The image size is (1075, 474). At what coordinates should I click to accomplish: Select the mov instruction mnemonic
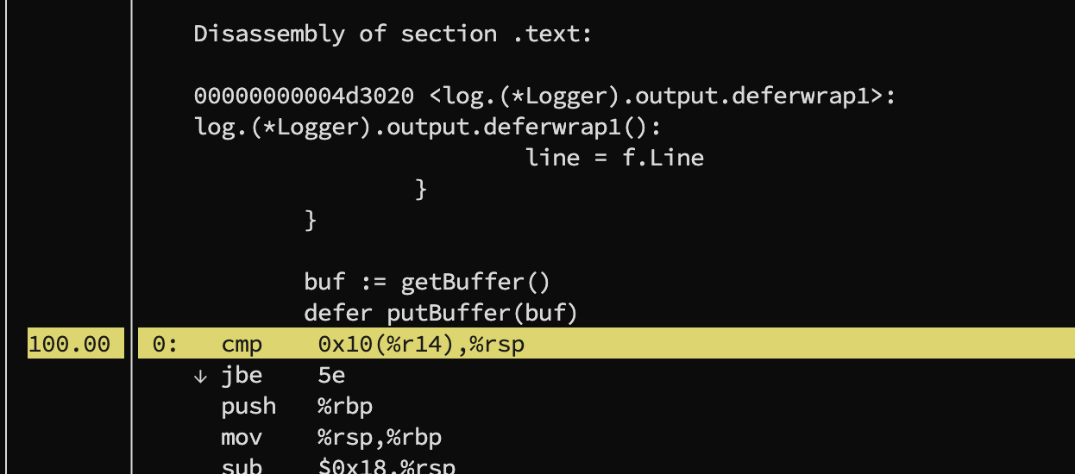(242, 437)
